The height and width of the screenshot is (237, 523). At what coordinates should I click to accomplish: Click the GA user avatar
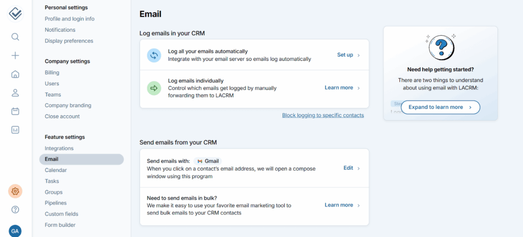[x=15, y=231]
